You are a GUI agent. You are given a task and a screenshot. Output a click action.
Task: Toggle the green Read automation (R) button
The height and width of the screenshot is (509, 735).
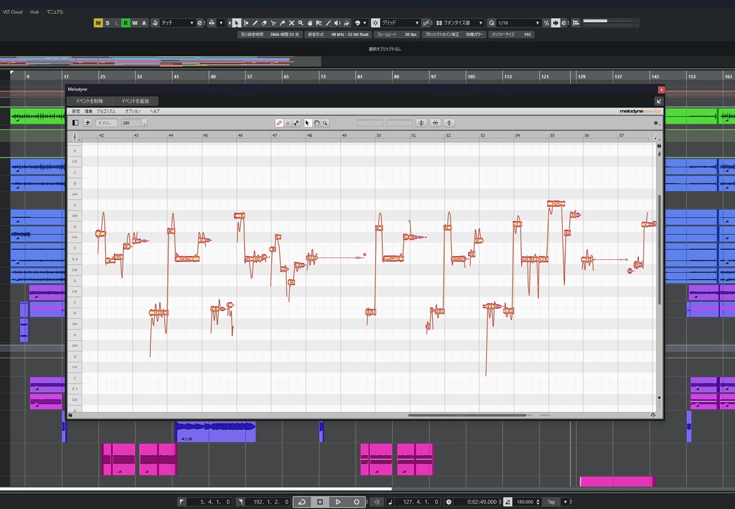click(x=125, y=23)
